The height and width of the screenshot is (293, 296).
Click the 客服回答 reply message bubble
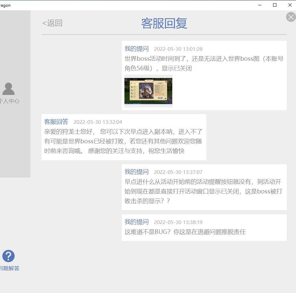(124, 137)
